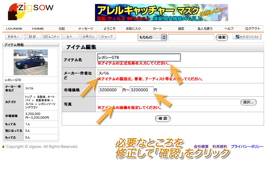Open the カテゴリリスト category list

point(247,37)
